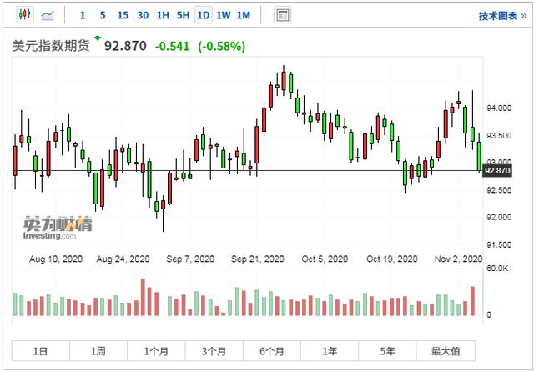This screenshot has width=534, height=372.
Task: Set range to 3个月
Action: (x=214, y=351)
